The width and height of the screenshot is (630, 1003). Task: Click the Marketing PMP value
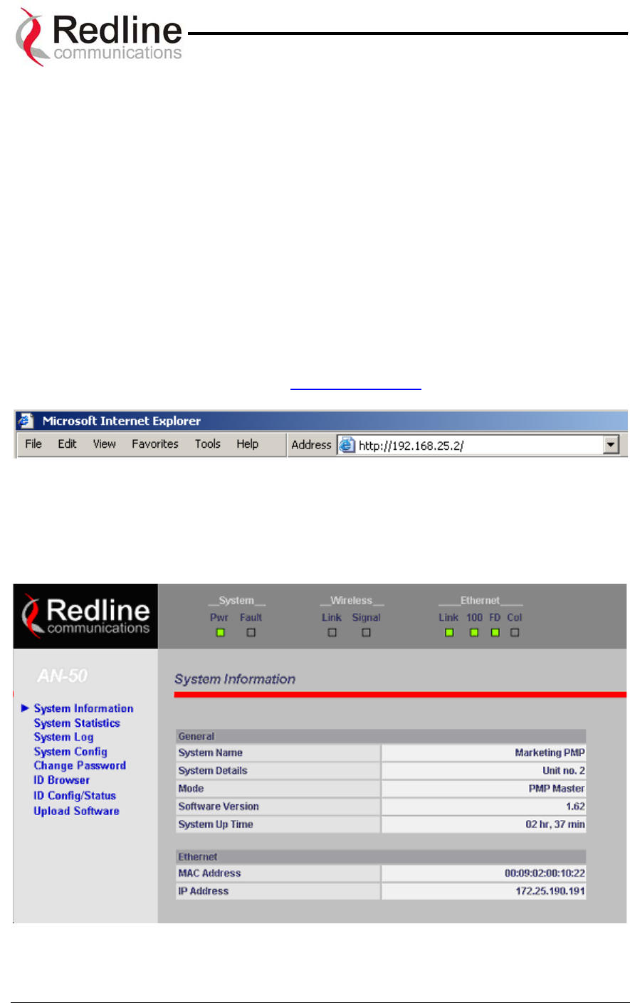[x=550, y=753]
